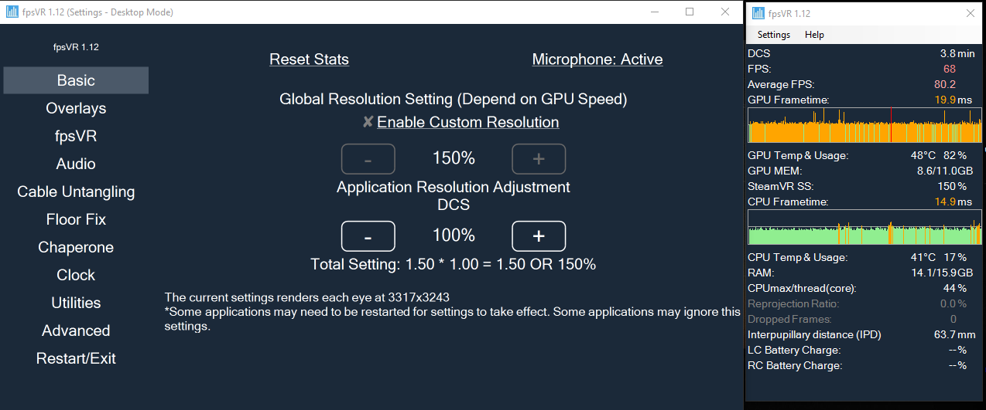Toggle Microphone: Active status

pos(597,59)
